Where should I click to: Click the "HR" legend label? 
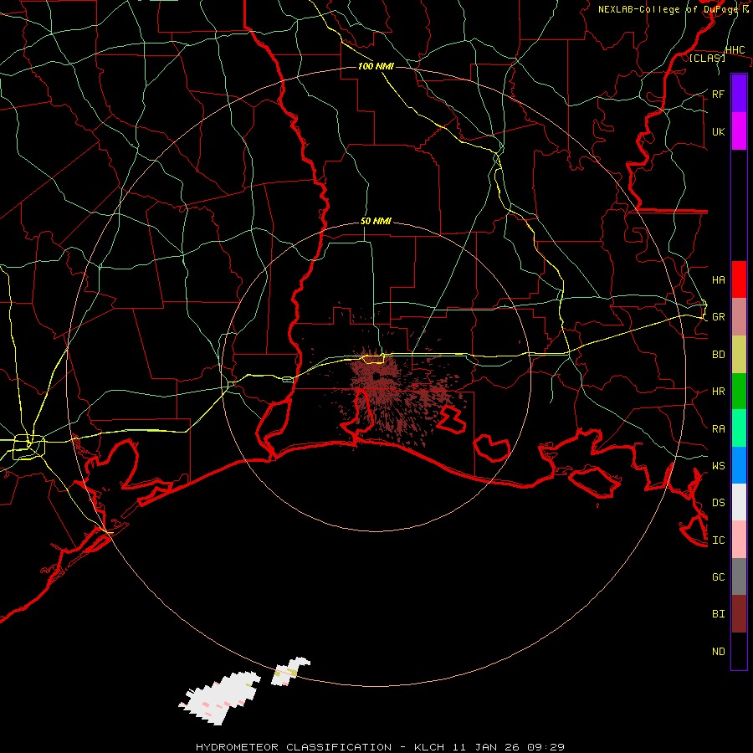click(x=718, y=392)
